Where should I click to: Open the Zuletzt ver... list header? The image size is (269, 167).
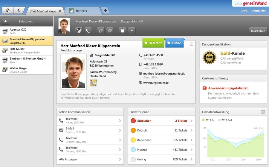point(26,21)
